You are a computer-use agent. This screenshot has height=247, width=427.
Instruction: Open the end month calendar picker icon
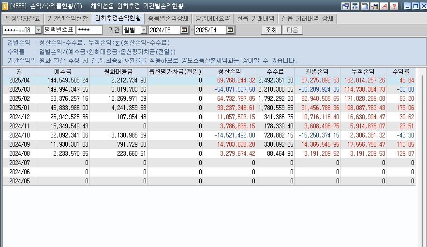(230, 30)
